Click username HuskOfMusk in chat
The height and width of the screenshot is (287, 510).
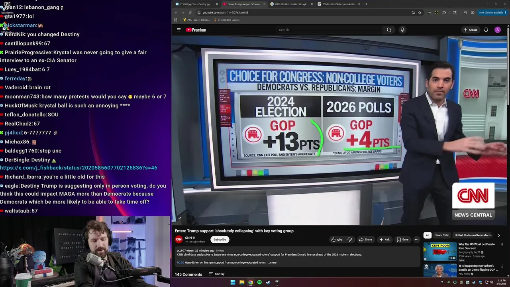[x=22, y=106]
